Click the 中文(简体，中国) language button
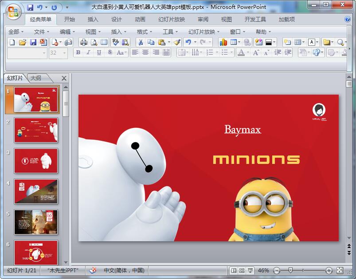The height and width of the screenshot is (279, 356). [x=124, y=271]
